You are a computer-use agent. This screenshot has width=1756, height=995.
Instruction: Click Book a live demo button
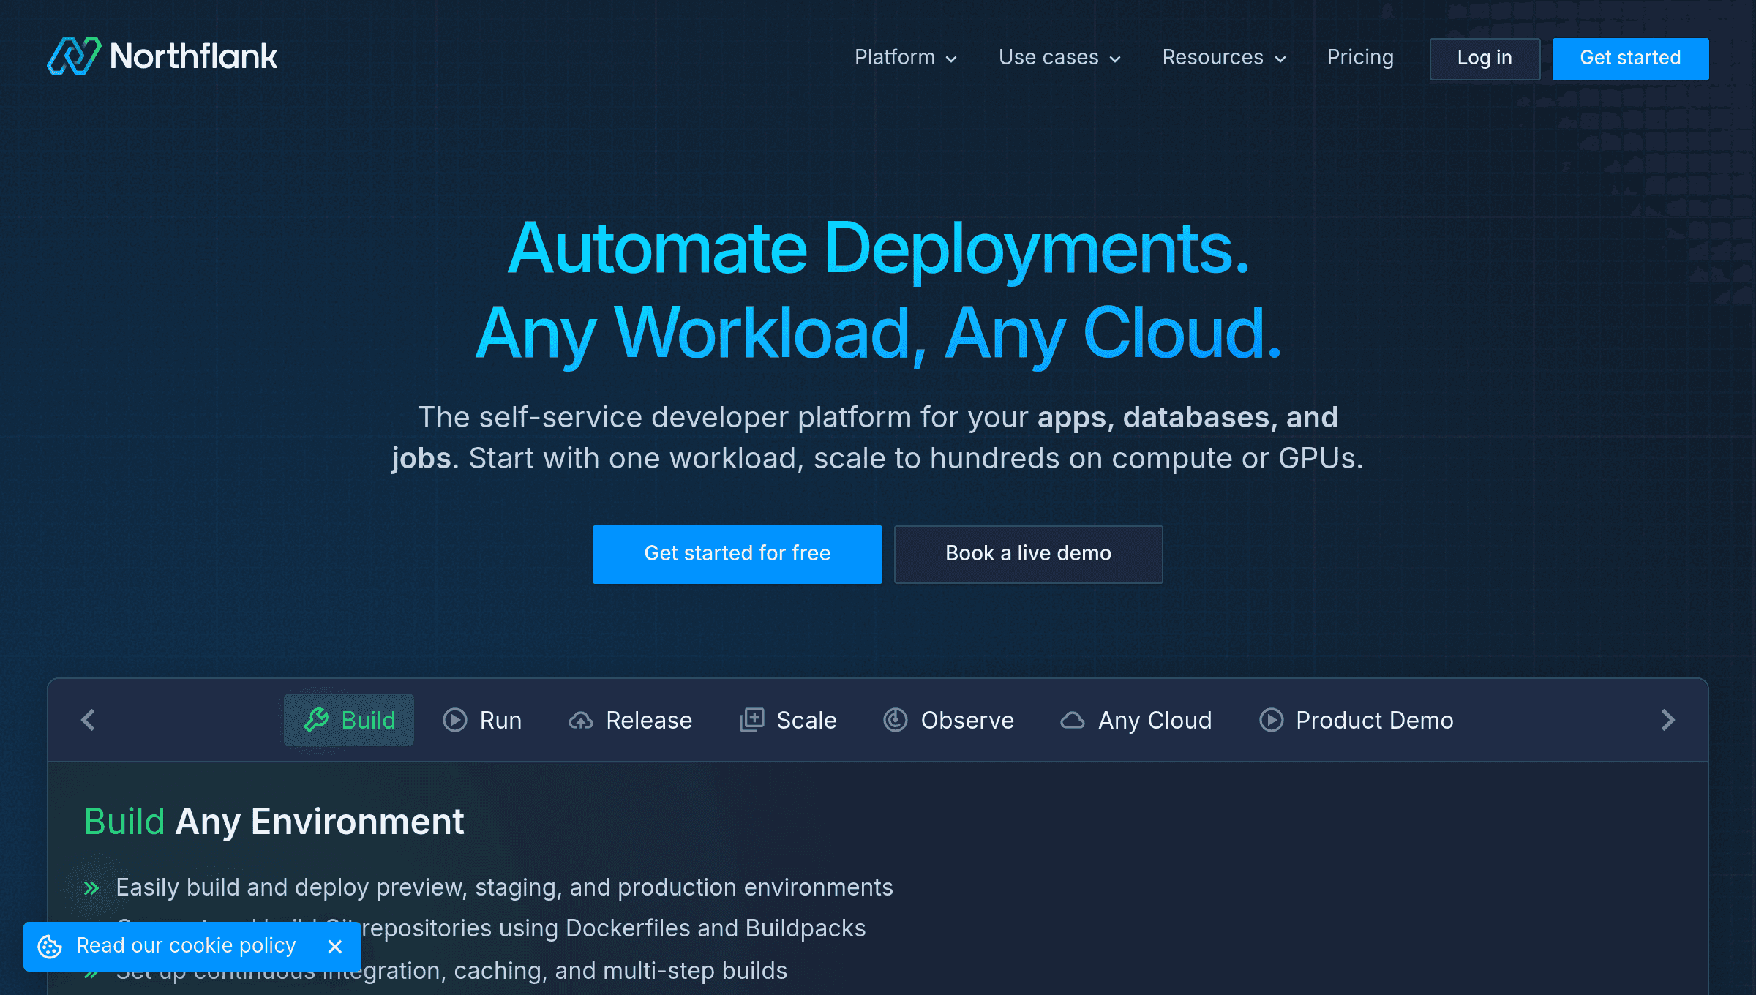click(x=1028, y=554)
